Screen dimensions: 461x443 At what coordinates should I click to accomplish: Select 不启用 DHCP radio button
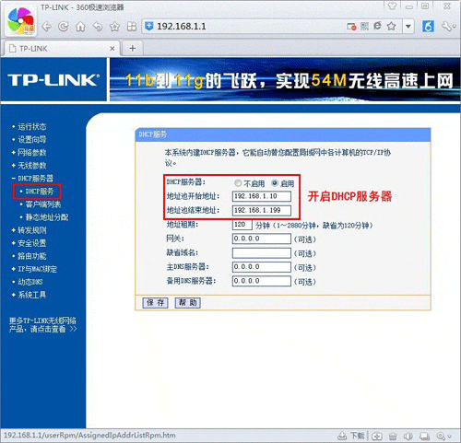238,183
